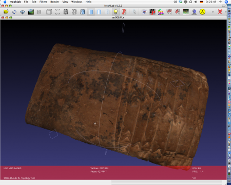Open the Windows menu

pos(76,2)
